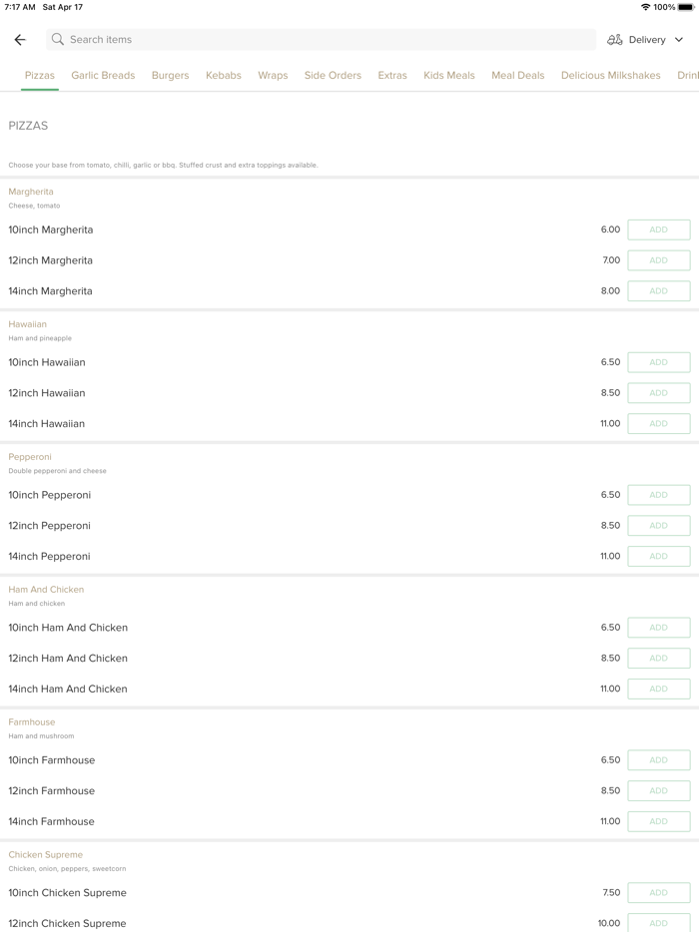699x932 pixels.
Task: Add 10inch Margherita to order
Action: (658, 230)
